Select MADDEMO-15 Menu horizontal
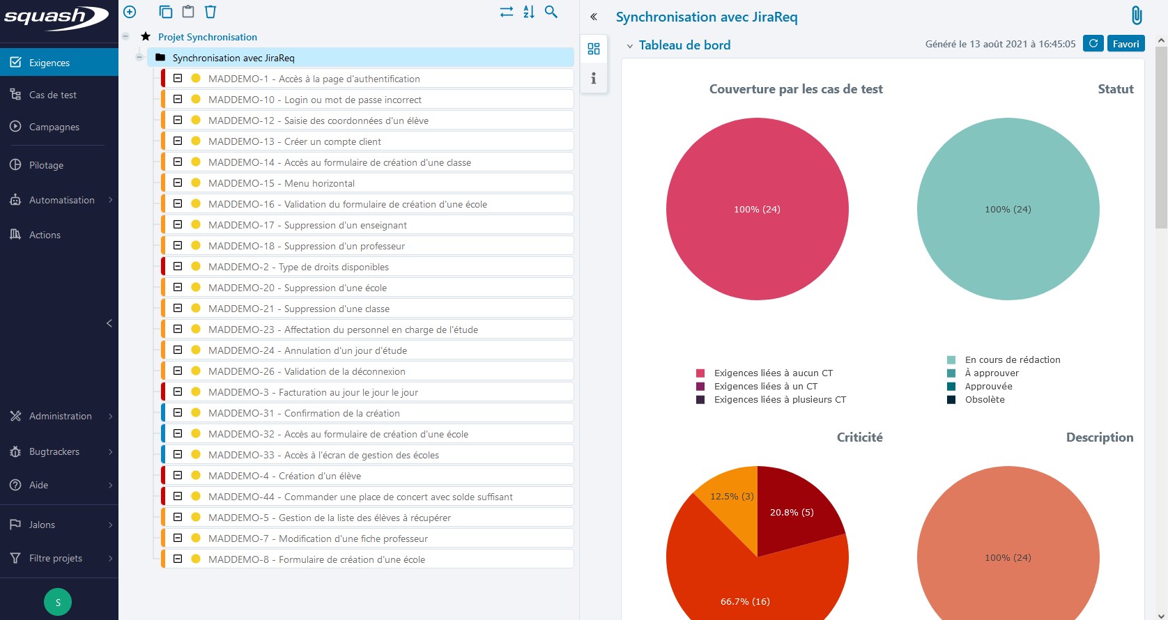Viewport: 1168px width, 620px height. (368, 183)
